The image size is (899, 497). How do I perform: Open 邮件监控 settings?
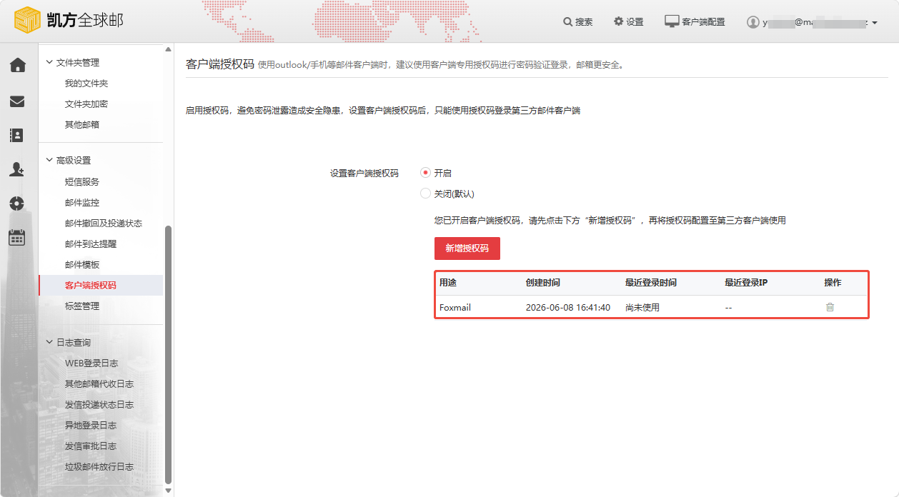tap(82, 203)
